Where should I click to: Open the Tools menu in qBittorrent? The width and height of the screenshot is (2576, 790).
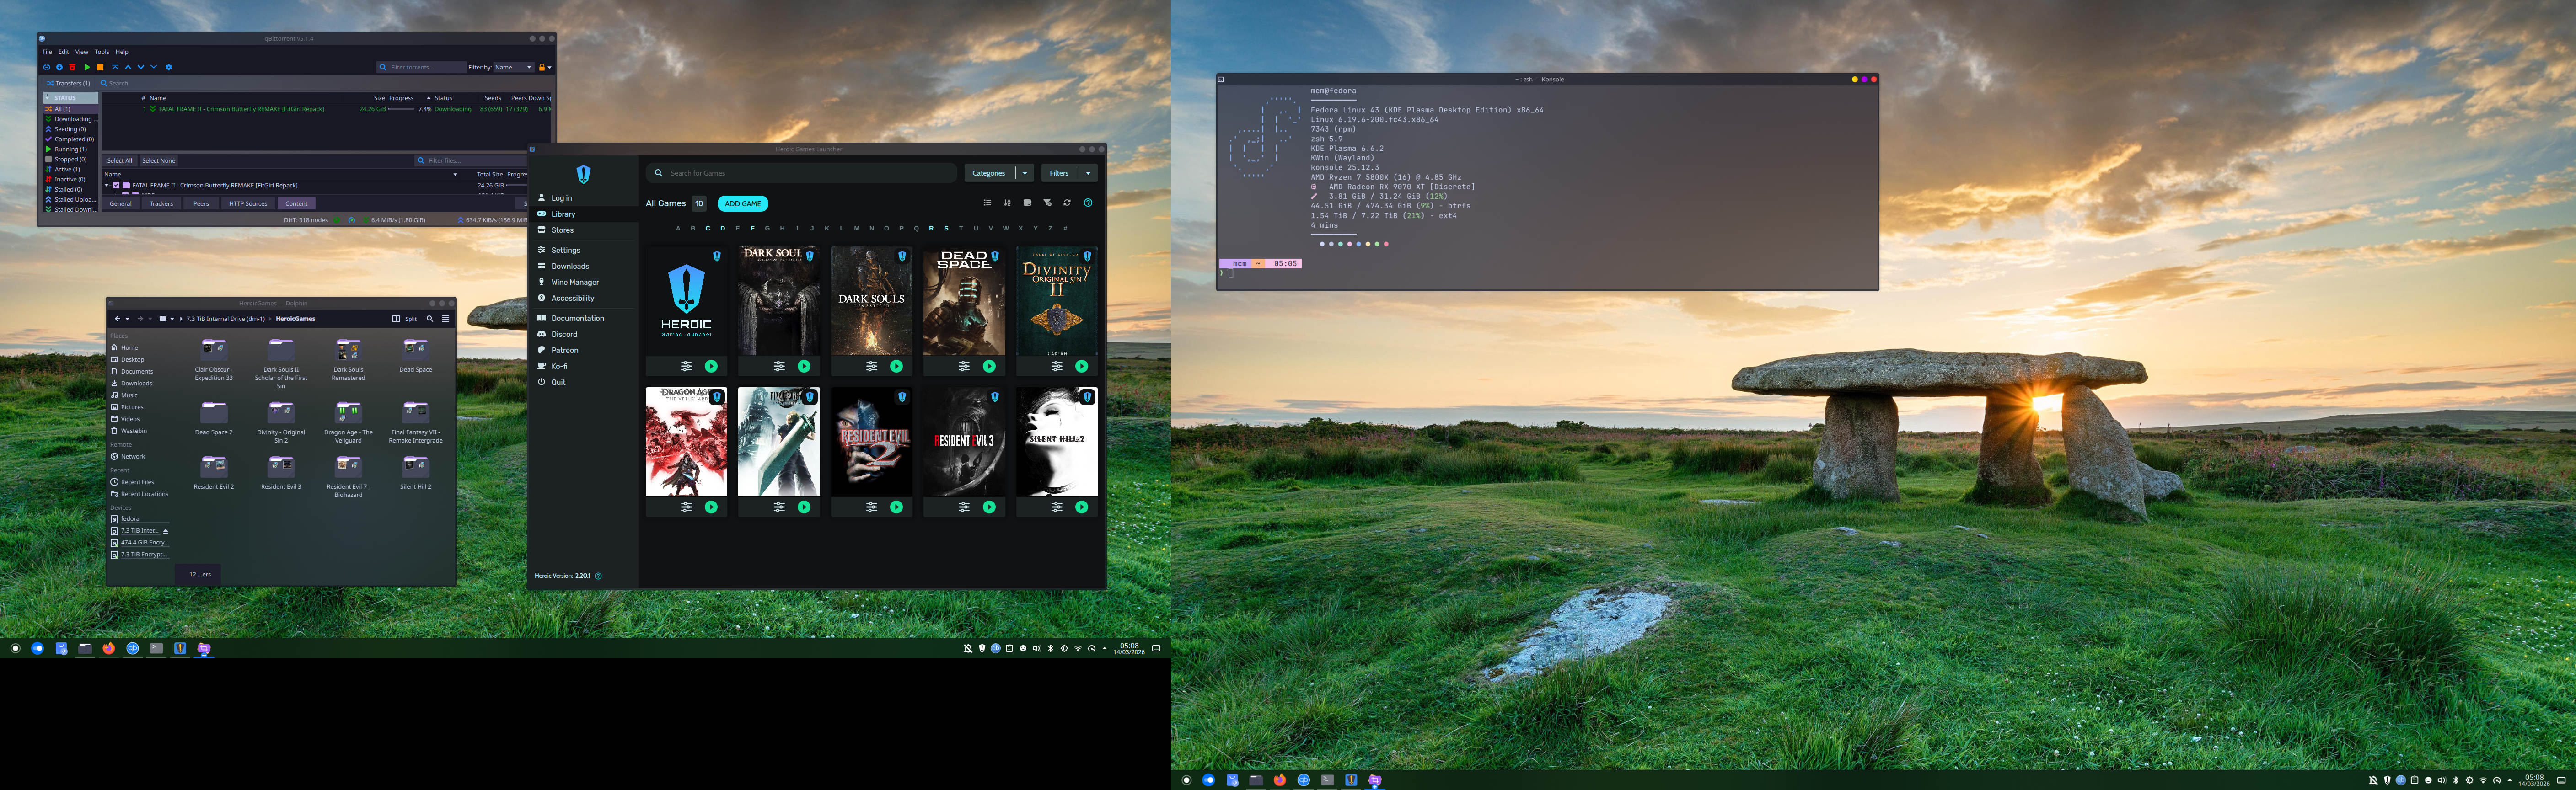[101, 52]
